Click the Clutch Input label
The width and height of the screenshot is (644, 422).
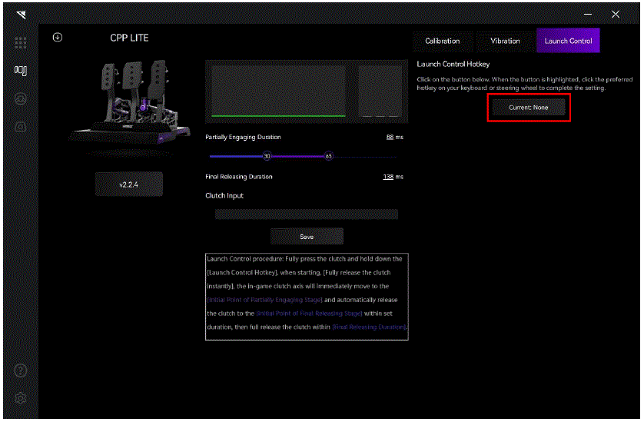click(224, 196)
